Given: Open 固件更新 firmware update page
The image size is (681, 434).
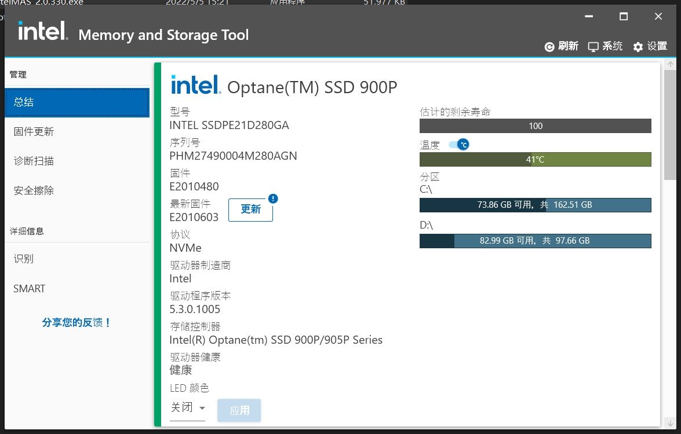Looking at the screenshot, I should (34, 132).
